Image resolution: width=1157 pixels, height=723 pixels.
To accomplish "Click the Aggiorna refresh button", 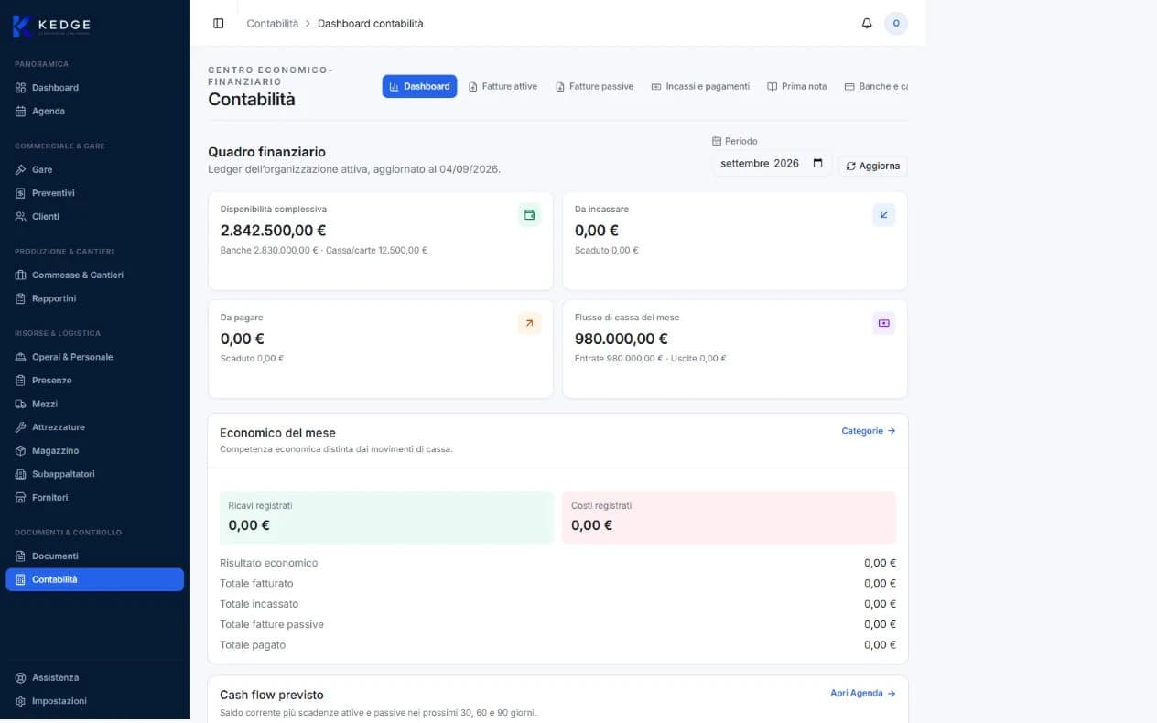I will (x=872, y=166).
